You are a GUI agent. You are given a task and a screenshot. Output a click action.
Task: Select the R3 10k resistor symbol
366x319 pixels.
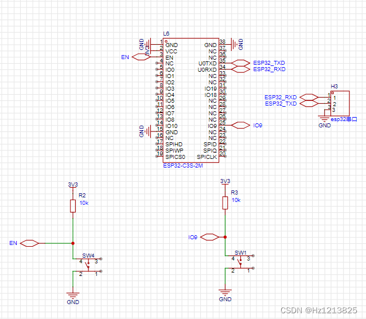pos(225,203)
